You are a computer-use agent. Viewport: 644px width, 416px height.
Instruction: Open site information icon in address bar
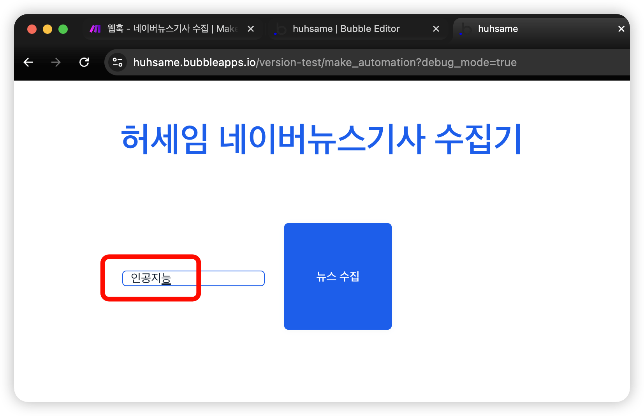[118, 62]
